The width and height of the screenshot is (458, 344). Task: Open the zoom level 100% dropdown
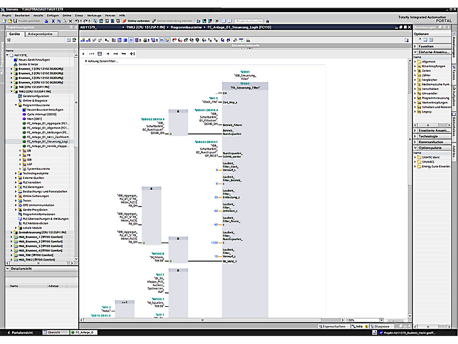(381, 320)
